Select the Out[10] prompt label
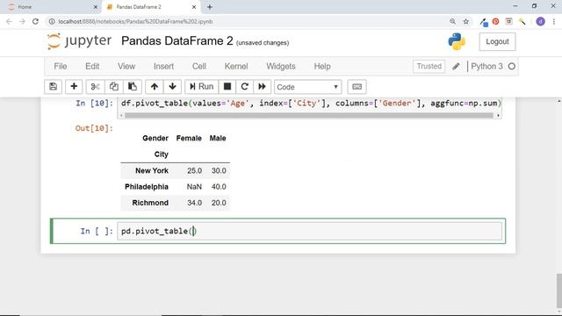The width and height of the screenshot is (562, 316). click(94, 128)
